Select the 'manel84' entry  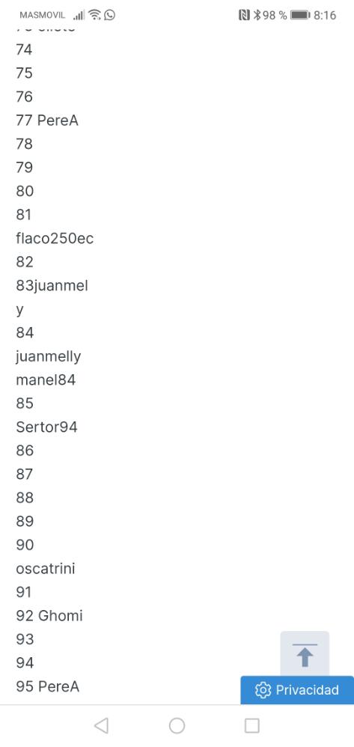pyautogui.click(x=46, y=379)
